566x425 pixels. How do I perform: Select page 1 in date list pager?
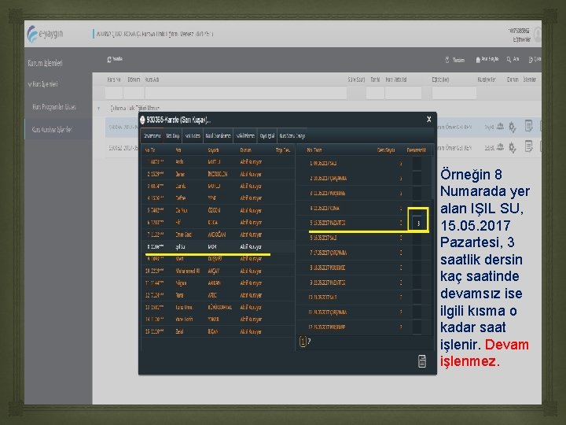pyautogui.click(x=303, y=341)
